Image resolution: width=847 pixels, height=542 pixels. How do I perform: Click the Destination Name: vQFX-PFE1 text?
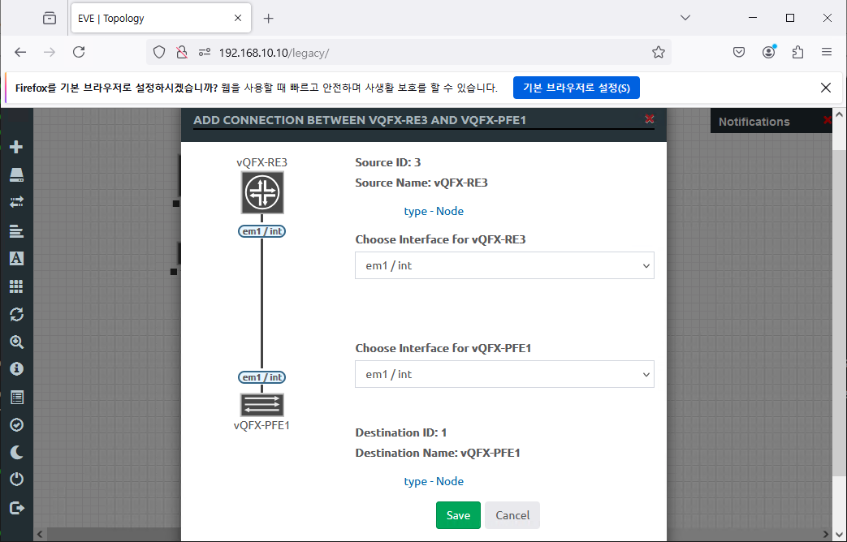[438, 453]
